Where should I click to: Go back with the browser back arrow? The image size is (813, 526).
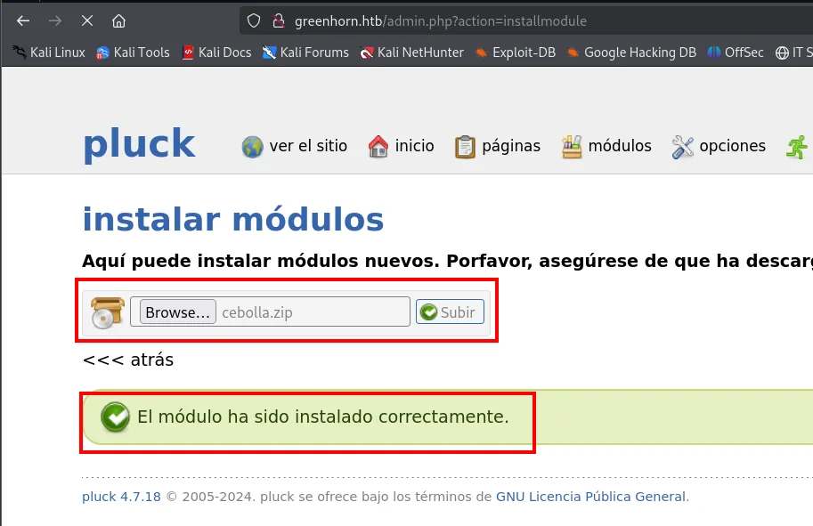coord(23,20)
